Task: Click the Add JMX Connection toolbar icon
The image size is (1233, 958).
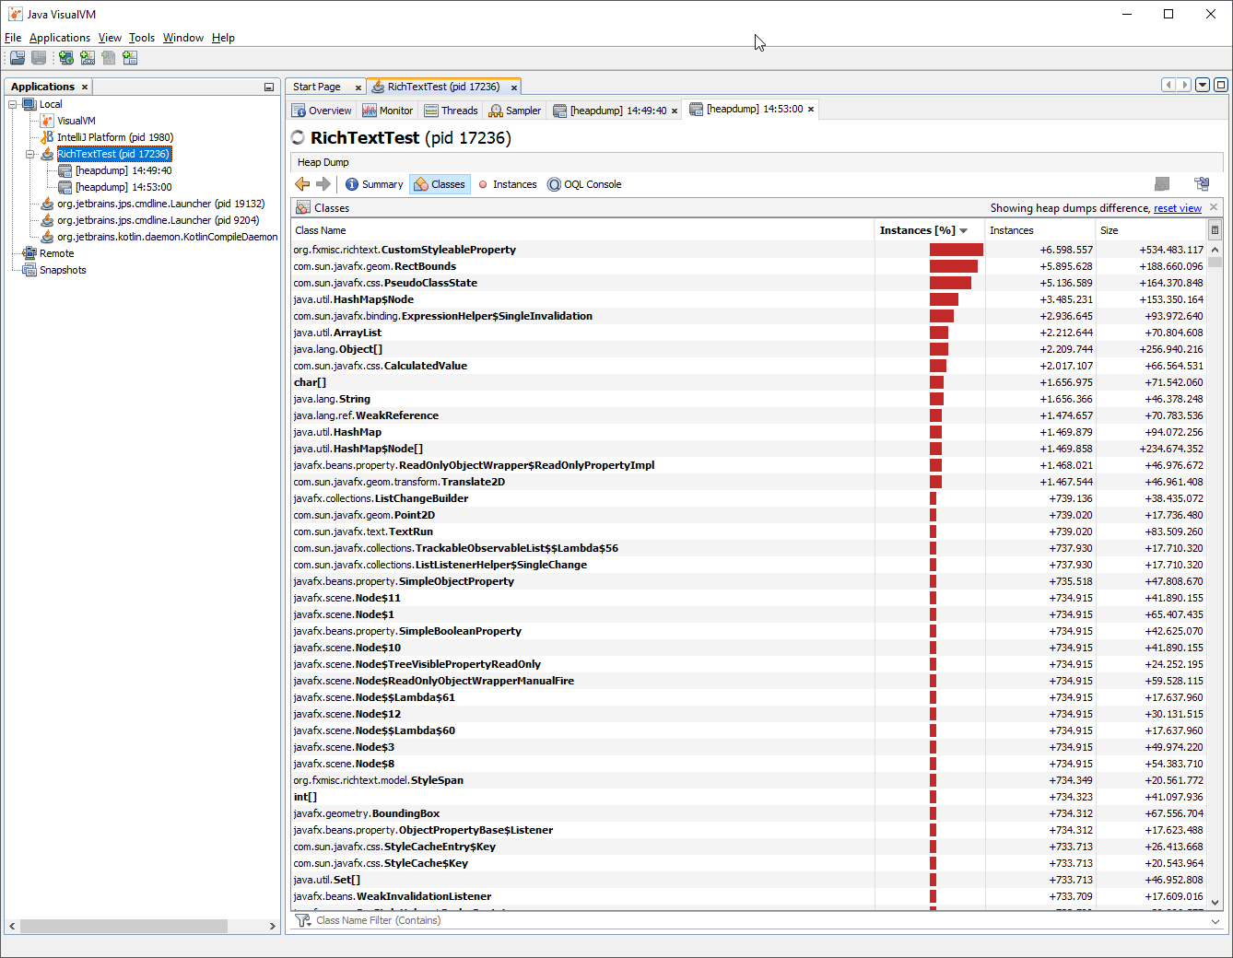Action: [x=87, y=57]
